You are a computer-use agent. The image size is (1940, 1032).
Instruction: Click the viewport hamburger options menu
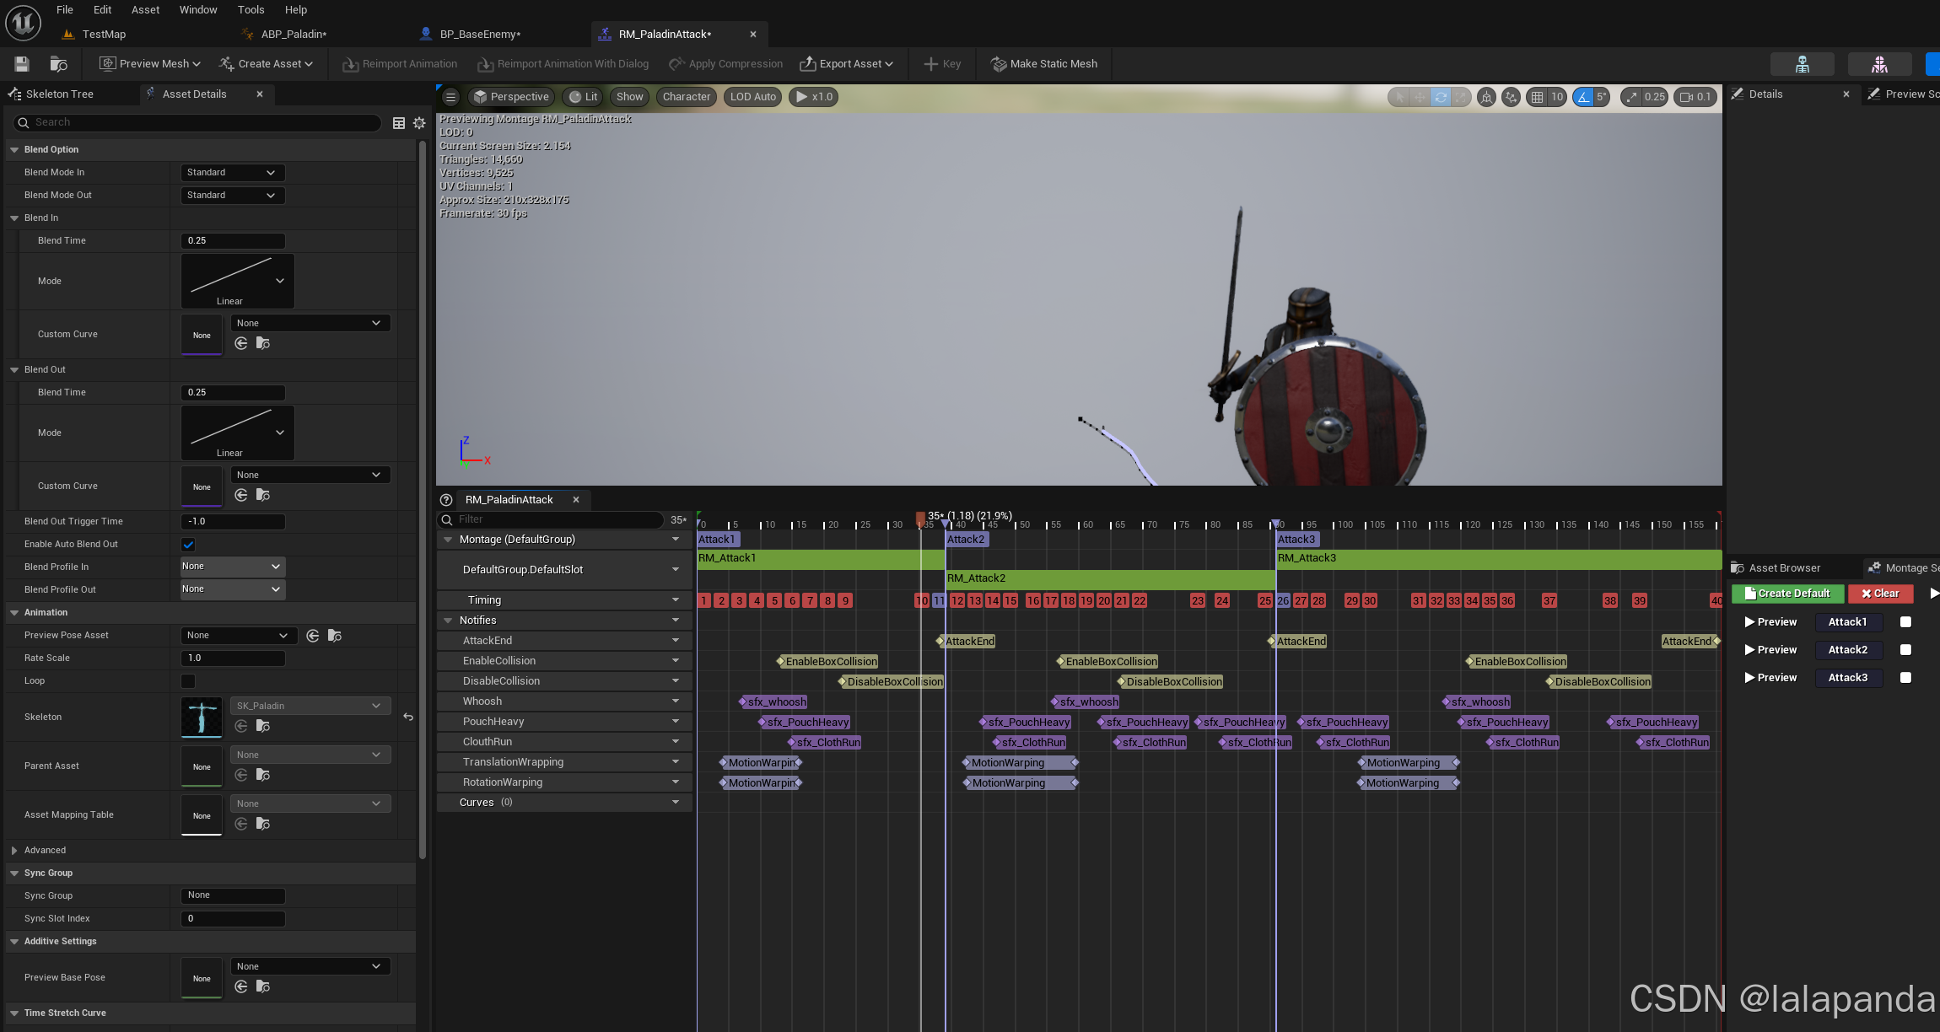pyautogui.click(x=450, y=97)
